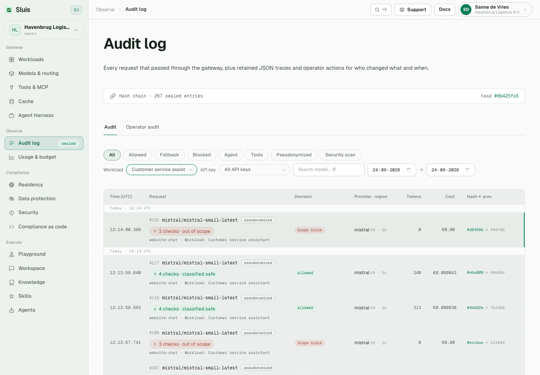This screenshot has height=375, width=540.
Task: Click the hash #d8459e link
Action: click(x=475, y=230)
